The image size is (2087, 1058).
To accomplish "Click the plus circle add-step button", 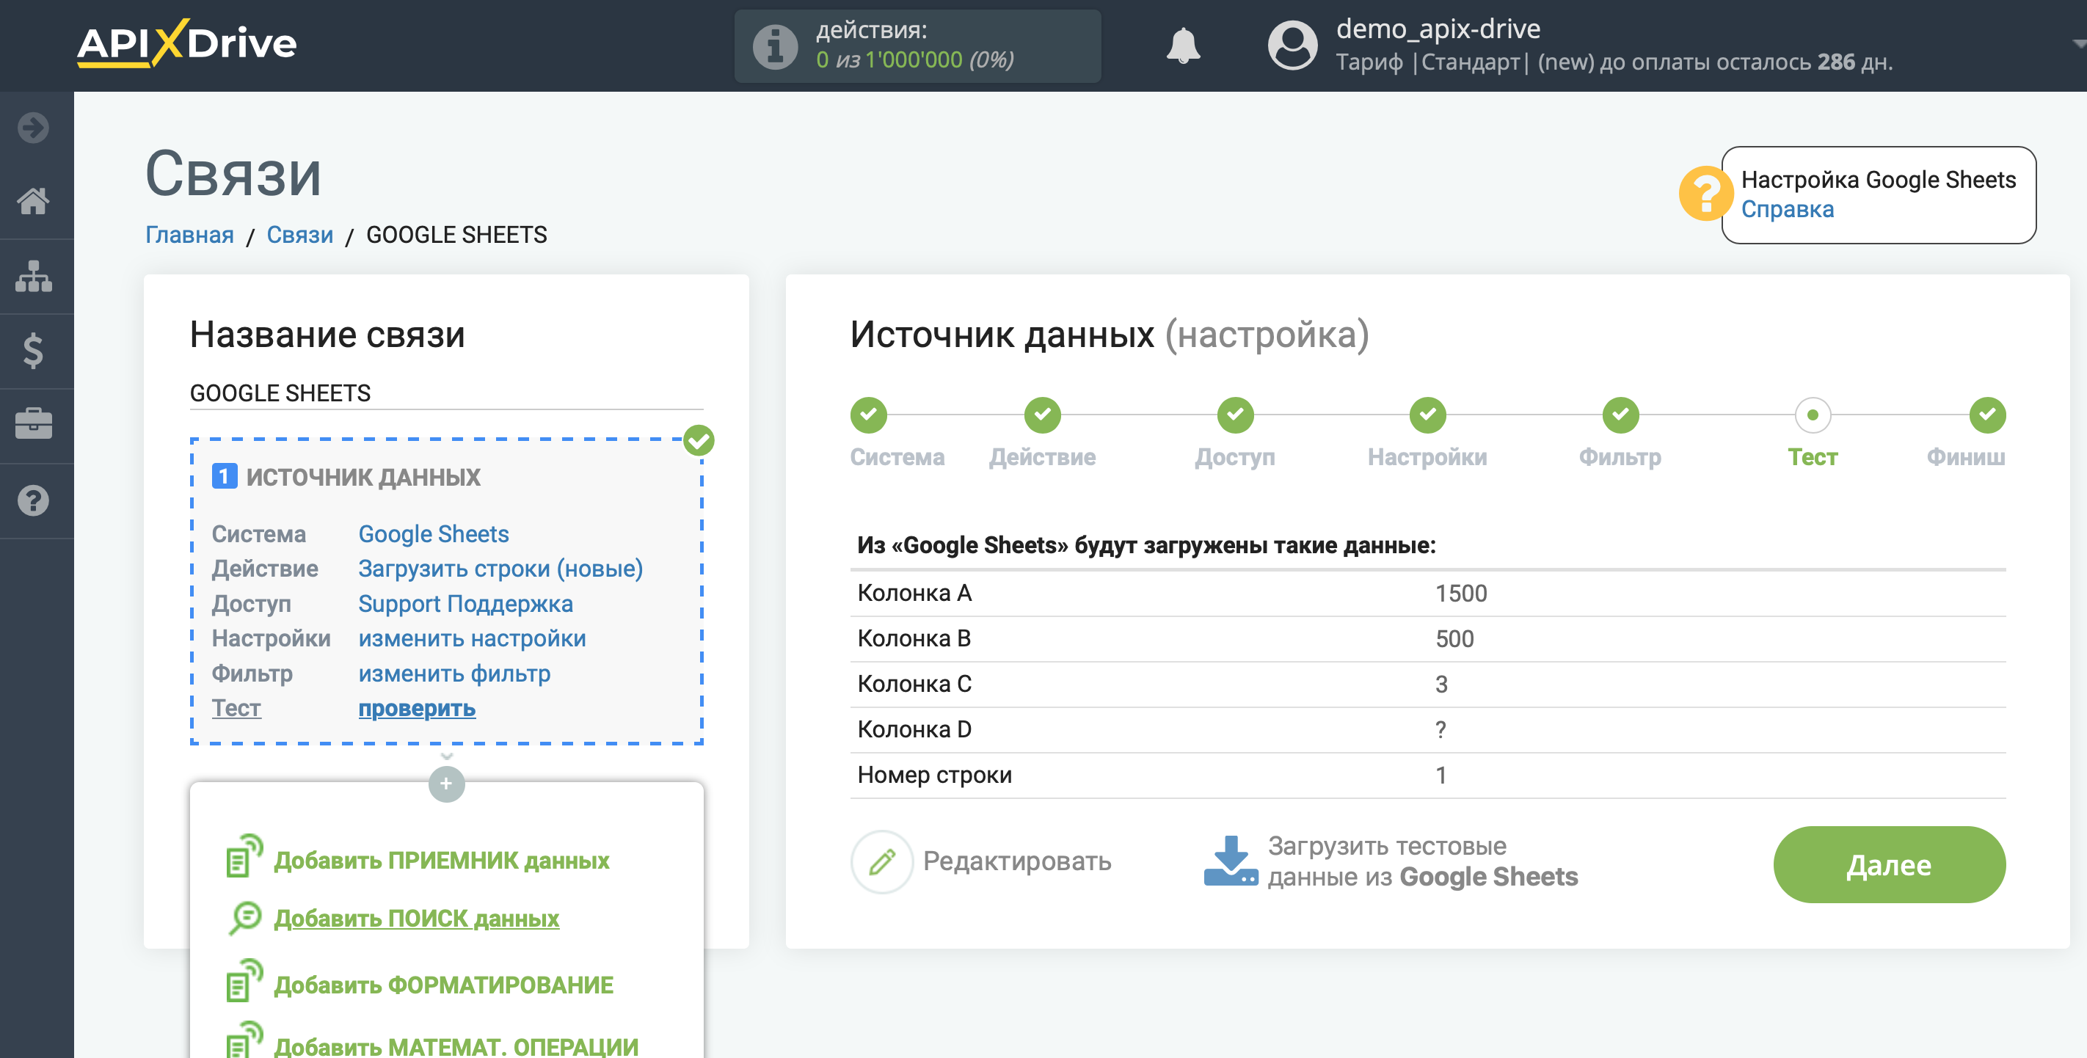I will 446,784.
